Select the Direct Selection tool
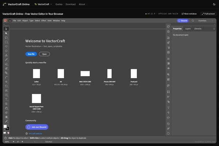 (6, 33)
